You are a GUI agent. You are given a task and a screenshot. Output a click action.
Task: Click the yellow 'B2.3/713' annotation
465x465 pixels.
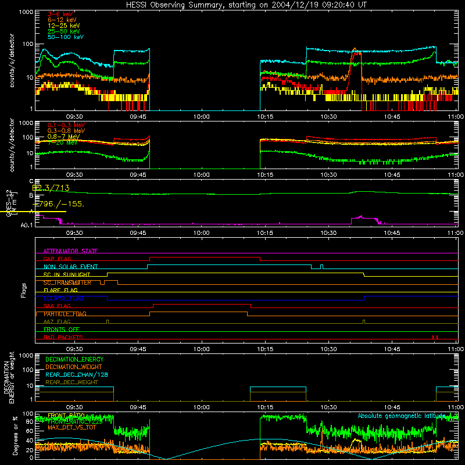tap(51, 188)
